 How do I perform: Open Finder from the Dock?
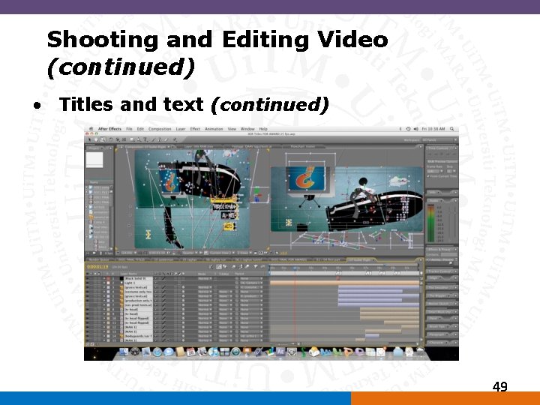[123, 352]
